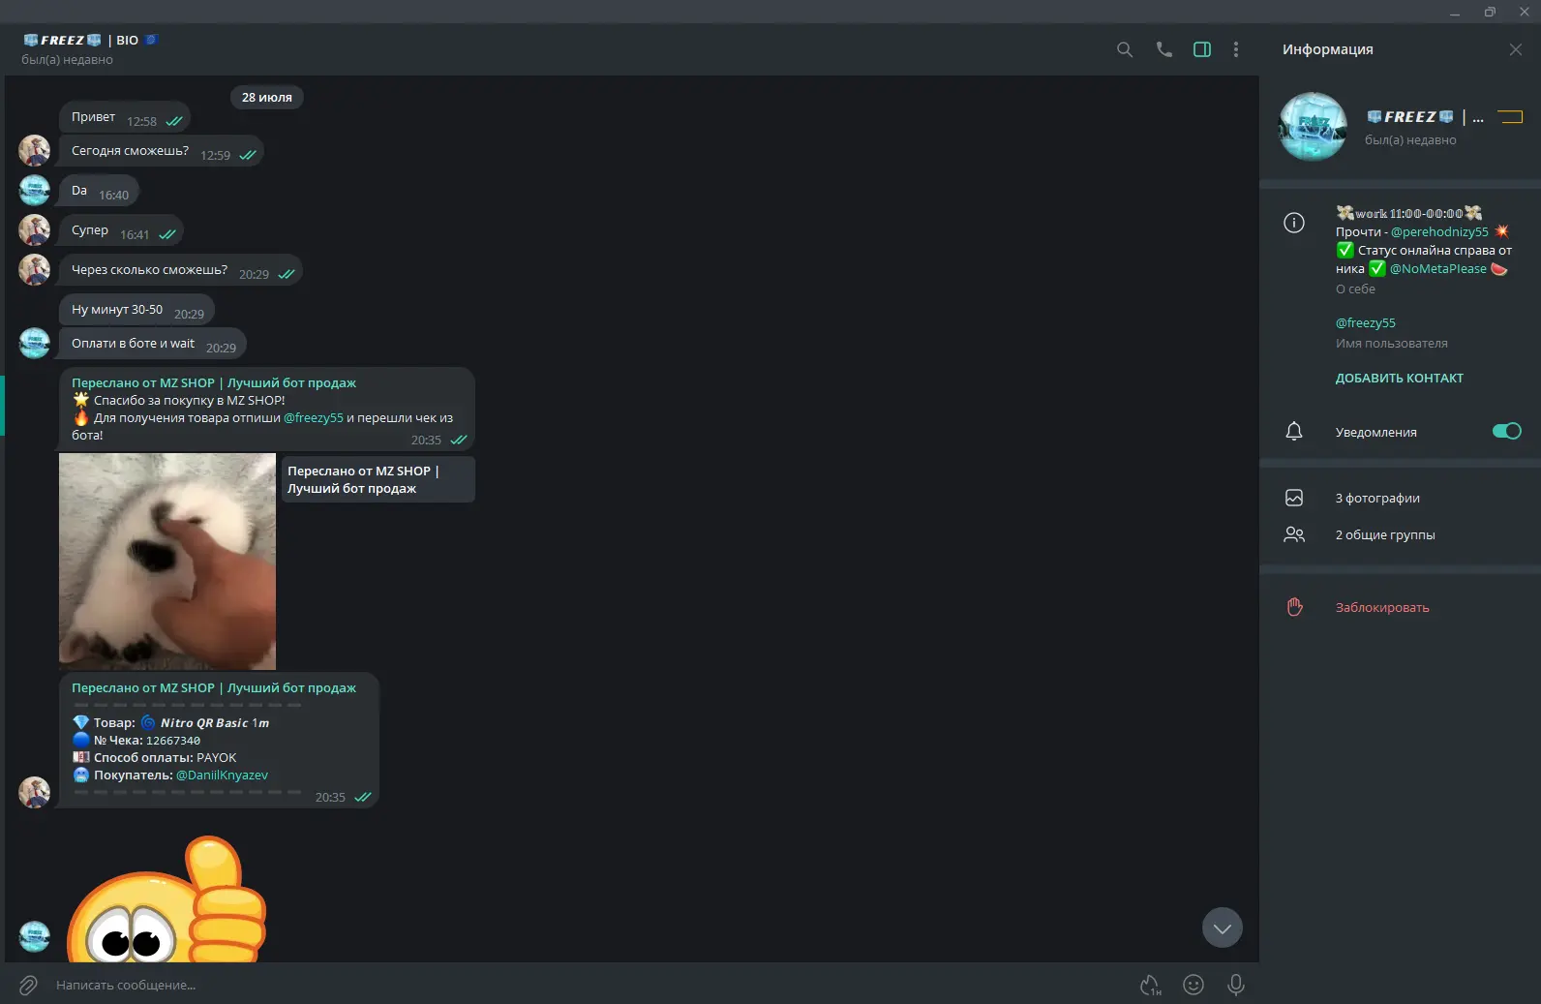1541x1004 pixels.
Task: Click the 'Супер' message bubble
Action: (121, 230)
